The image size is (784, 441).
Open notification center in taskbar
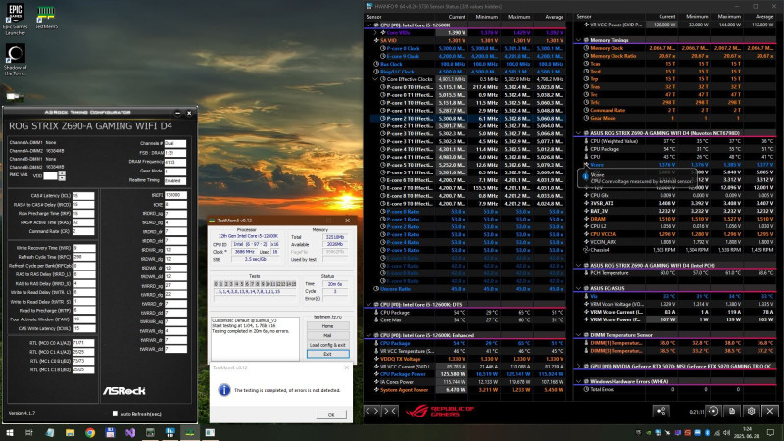(770, 432)
